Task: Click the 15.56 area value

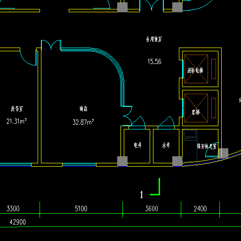Action: 154,62
